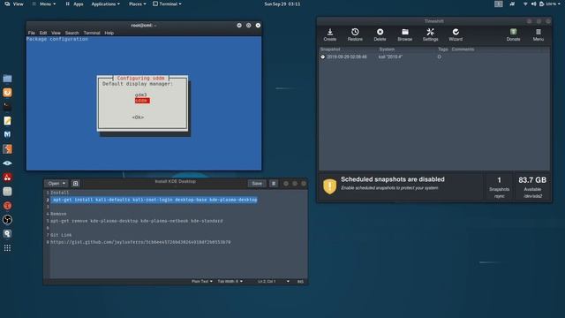Open the terminal Edit menu
The image size is (565, 318).
[x=43, y=33]
